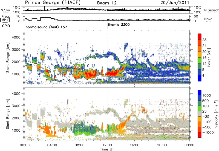The width and height of the screenshot is (219, 151).
Task: Click the 500 label on the velocity color bar
Action: click(x=206, y=101)
